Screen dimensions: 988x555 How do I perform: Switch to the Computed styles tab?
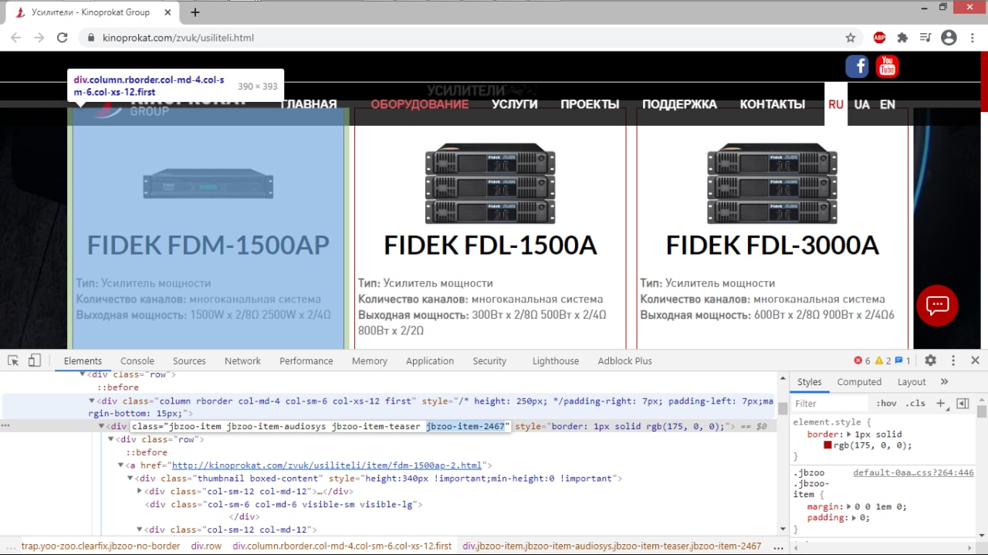click(859, 382)
